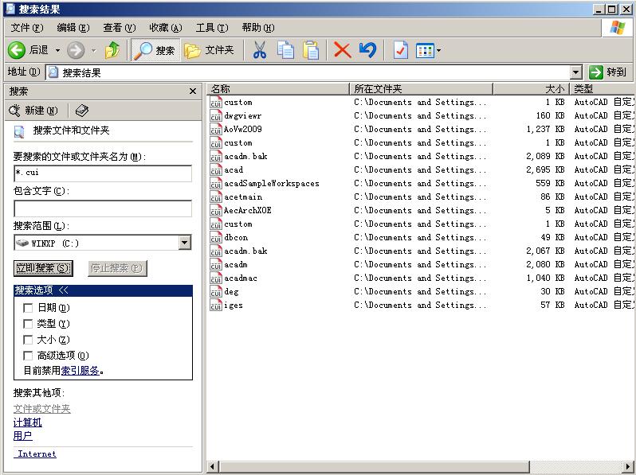Viewport: 636px width, 475px height.
Task: Open the 工具(T) menu
Action: (212, 28)
